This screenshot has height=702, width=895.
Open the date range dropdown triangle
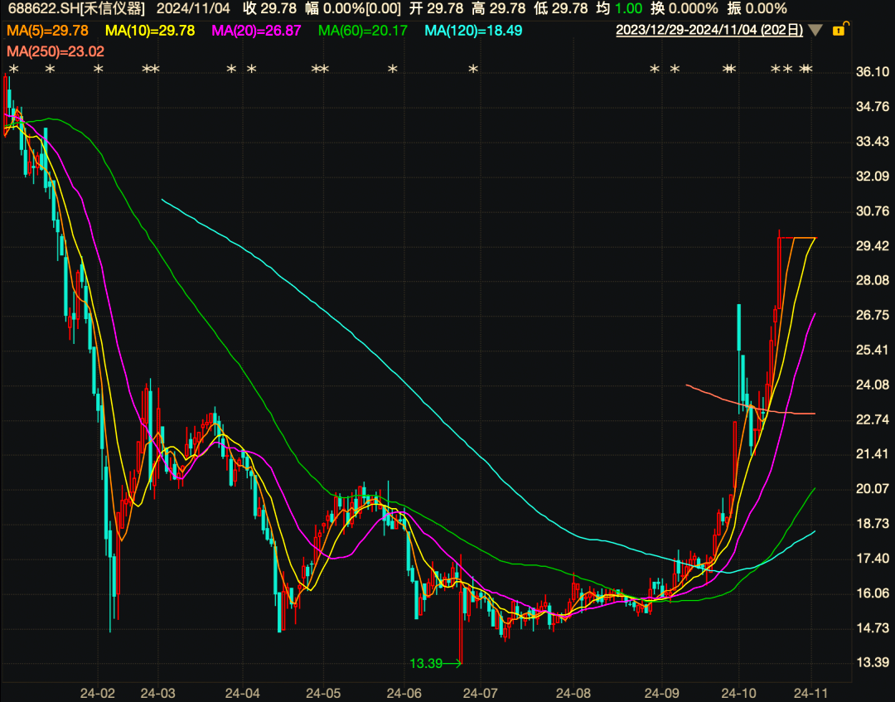pyautogui.click(x=815, y=31)
